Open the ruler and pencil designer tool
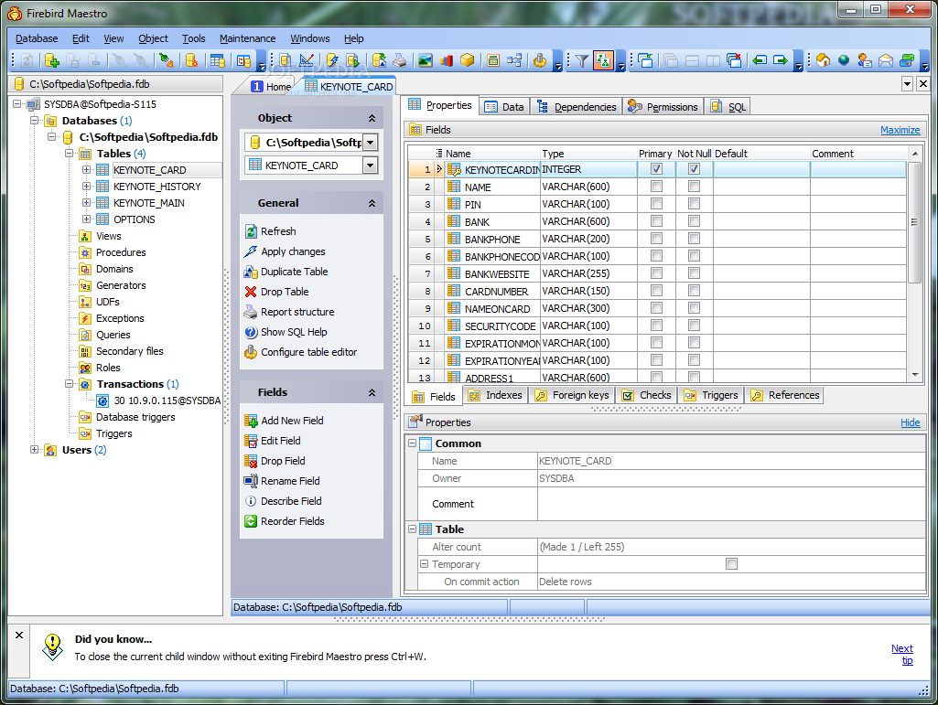938x705 pixels. [307, 60]
